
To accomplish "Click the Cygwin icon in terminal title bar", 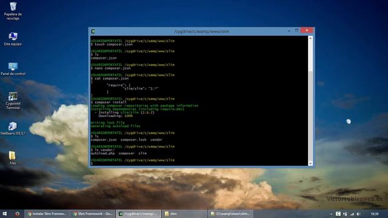I will (x=93, y=31).
